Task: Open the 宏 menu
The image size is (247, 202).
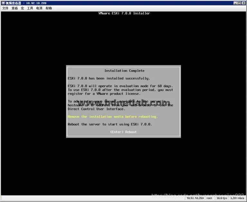Action: tap(23, 8)
